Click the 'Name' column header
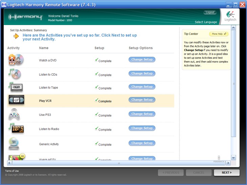 tap(44, 48)
